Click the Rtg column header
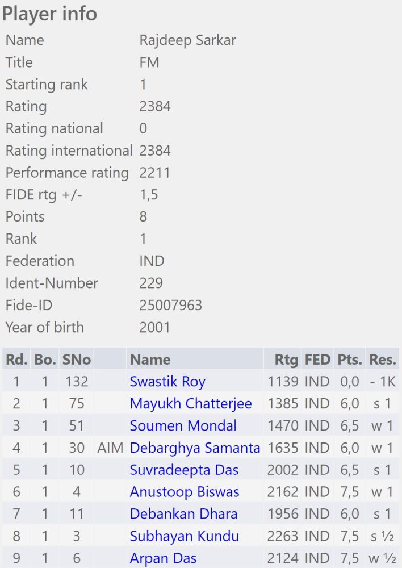Image resolution: width=402 pixels, height=568 pixels. (x=286, y=360)
